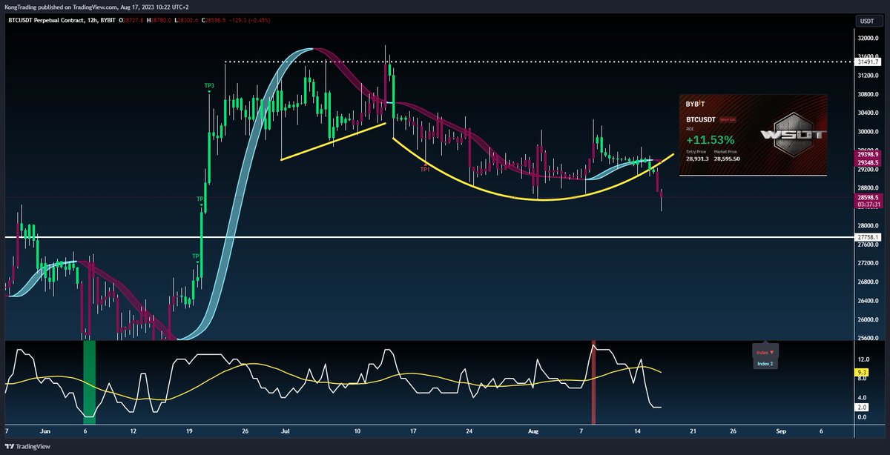This screenshot has width=890, height=455.
Task: Click the red highlighted bar in the indicator pane
Action: coord(593,382)
